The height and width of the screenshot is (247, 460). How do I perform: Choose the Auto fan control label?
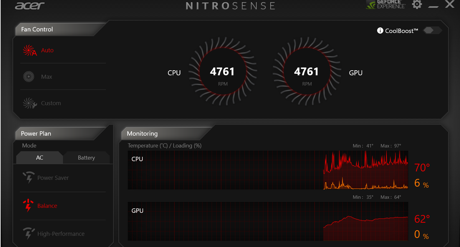[x=47, y=50]
